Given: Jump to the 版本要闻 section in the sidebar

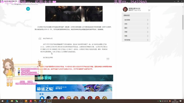Looking at the screenshot, I should pos(136,20).
